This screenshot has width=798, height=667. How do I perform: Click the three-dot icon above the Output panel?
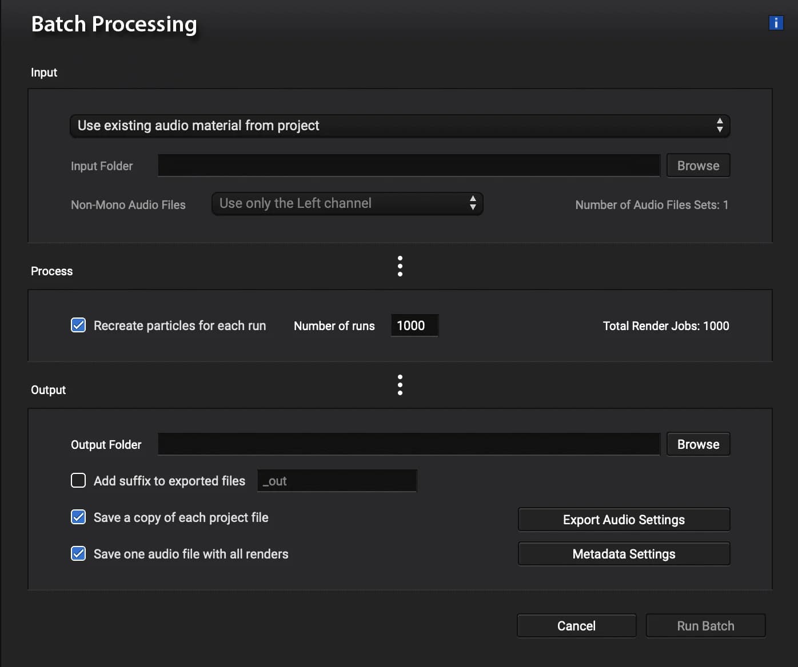coord(400,385)
